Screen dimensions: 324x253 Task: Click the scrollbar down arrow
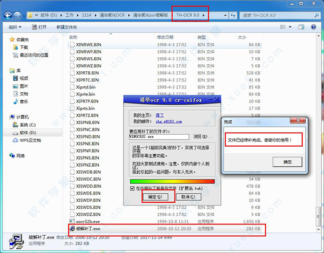coord(318,229)
